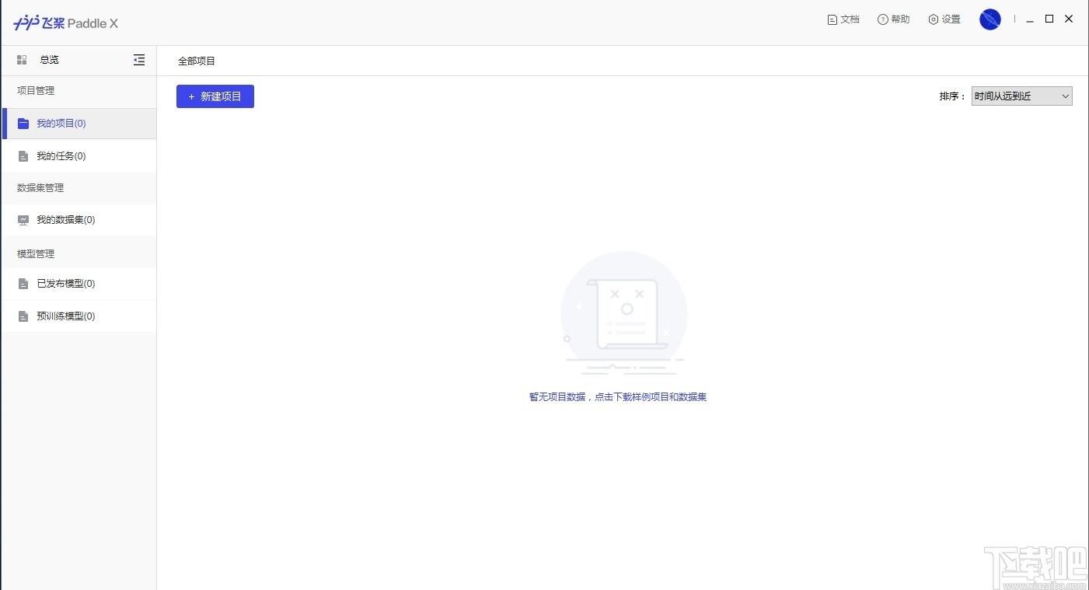Image resolution: width=1089 pixels, height=590 pixels.
Task: Open the 总览 overview page
Action: click(x=49, y=60)
